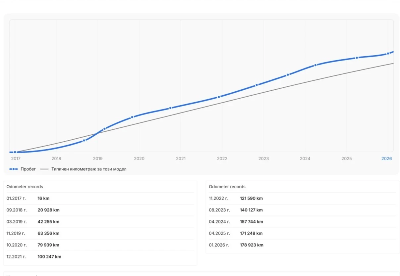Click the gray line legend marker icon

tap(44, 169)
